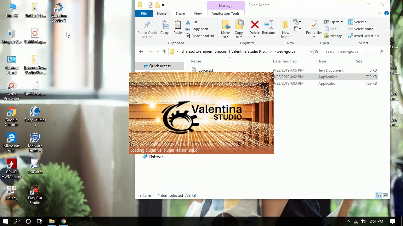Refresh the current folder view

coord(316,51)
